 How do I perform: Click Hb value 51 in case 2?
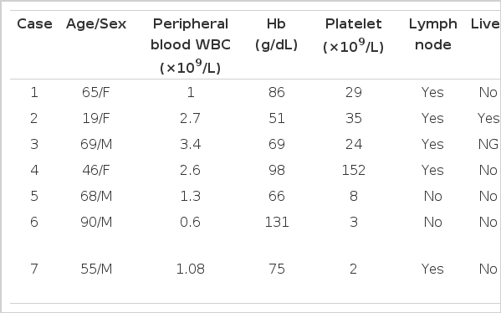tap(276, 118)
